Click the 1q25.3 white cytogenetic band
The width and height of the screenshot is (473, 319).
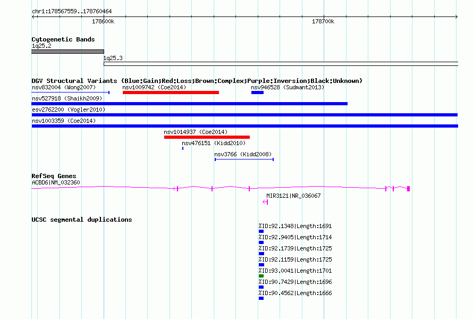coord(281,64)
